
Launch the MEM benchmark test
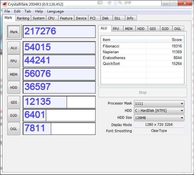pyautogui.click(x=14, y=74)
